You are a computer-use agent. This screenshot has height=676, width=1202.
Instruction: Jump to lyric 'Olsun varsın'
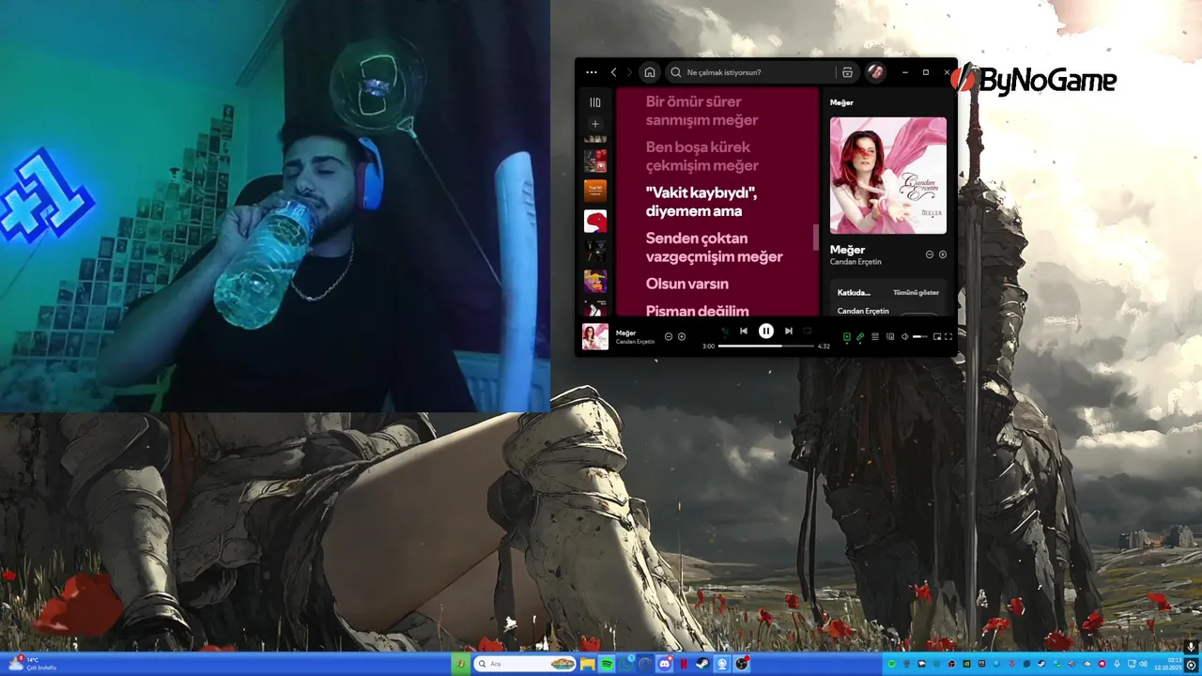(686, 284)
